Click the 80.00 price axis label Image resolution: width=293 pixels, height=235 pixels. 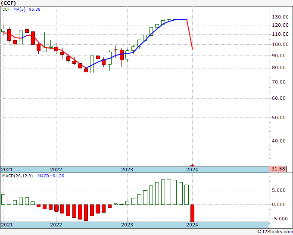(278, 68)
